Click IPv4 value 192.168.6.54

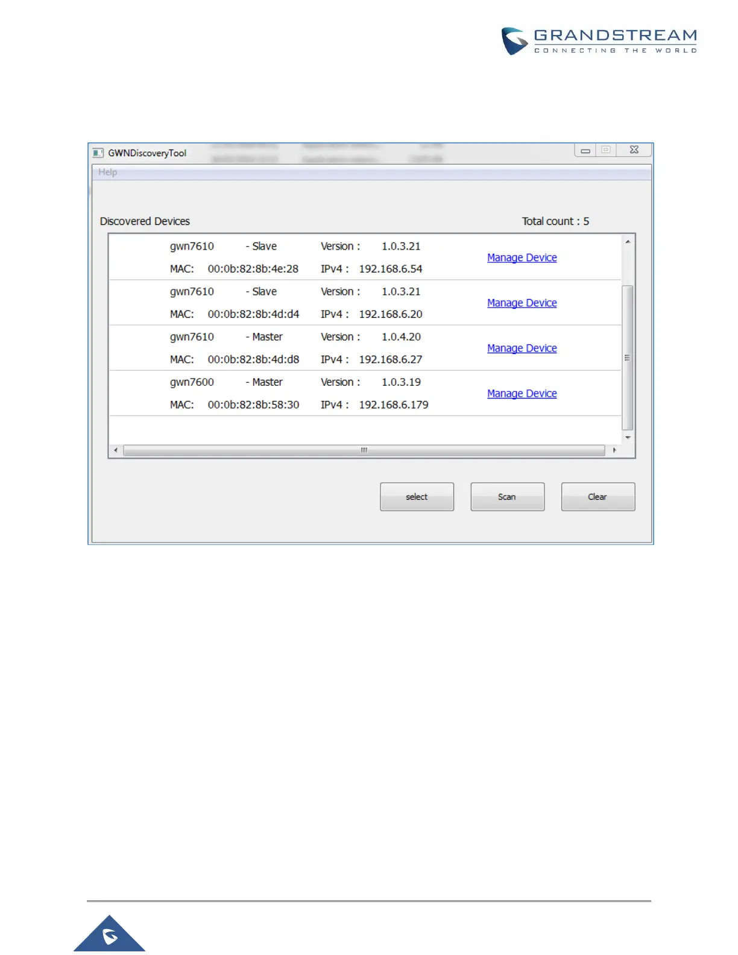click(391, 269)
